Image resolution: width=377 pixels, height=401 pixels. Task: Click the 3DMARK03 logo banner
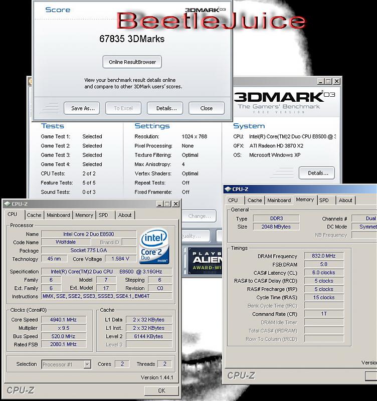(x=284, y=102)
